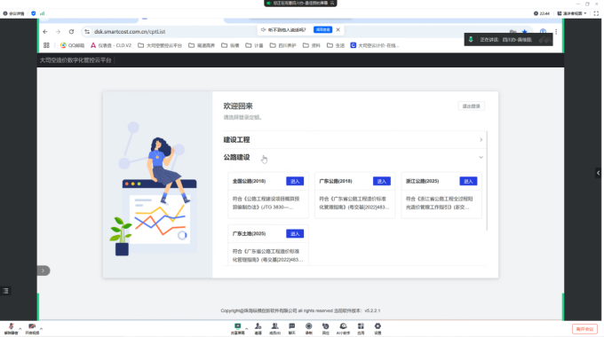Open the speaker view dropdown at top right
This screenshot has width=604, height=337.
[x=572, y=13]
